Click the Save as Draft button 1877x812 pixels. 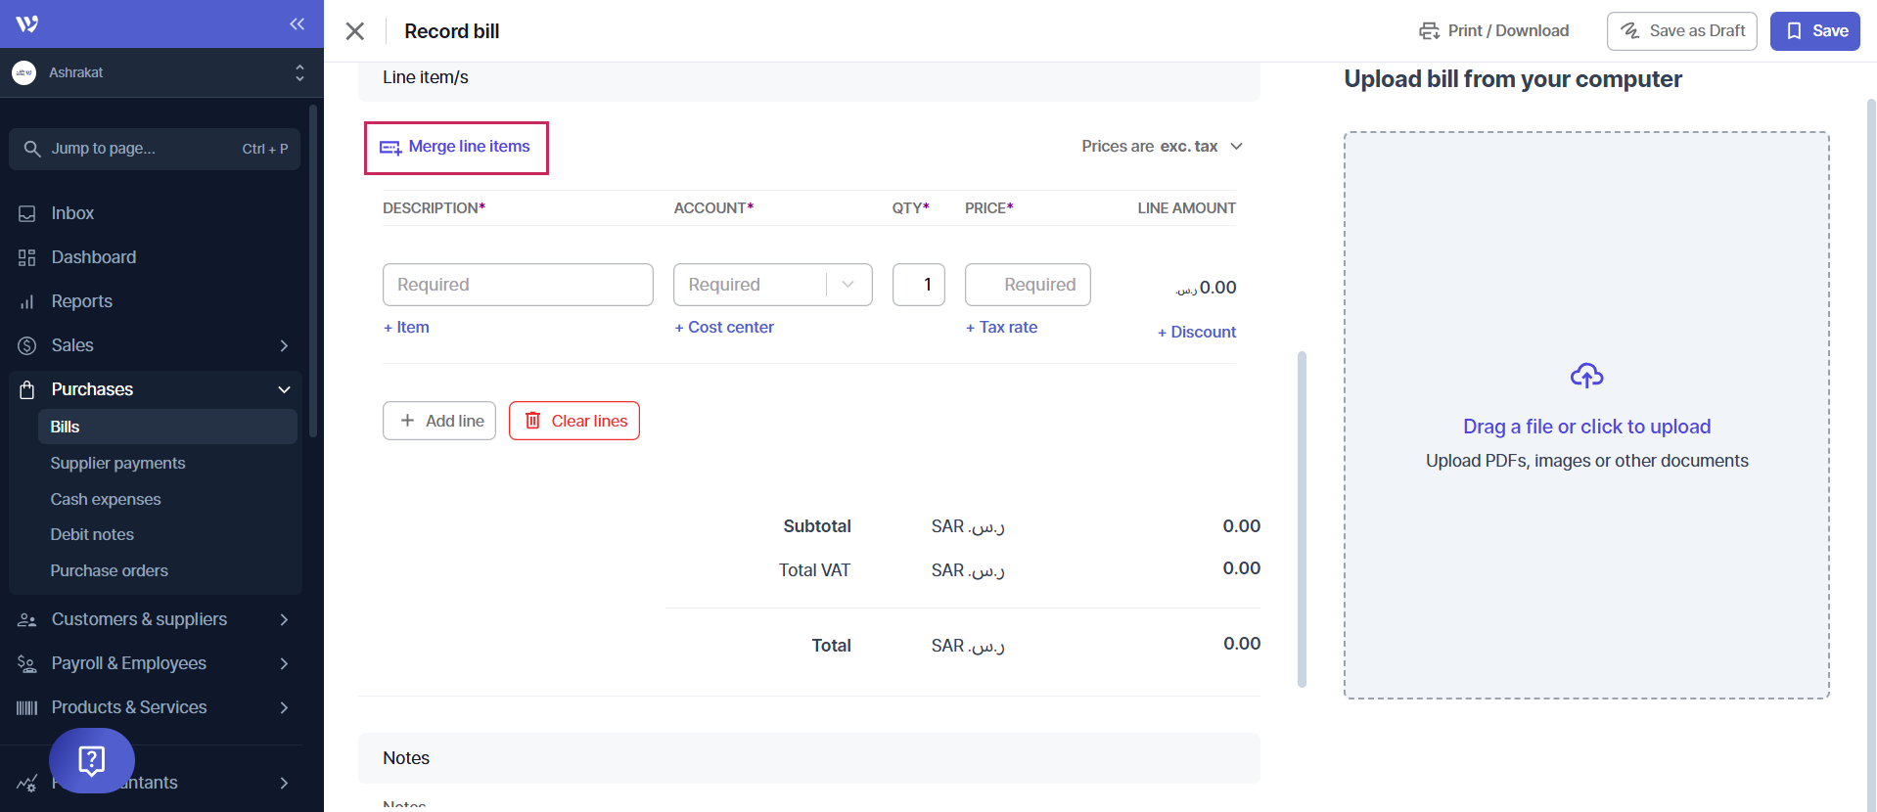[x=1681, y=31]
